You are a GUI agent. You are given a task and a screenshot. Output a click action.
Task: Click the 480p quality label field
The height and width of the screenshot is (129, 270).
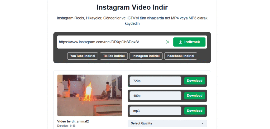click(x=155, y=96)
